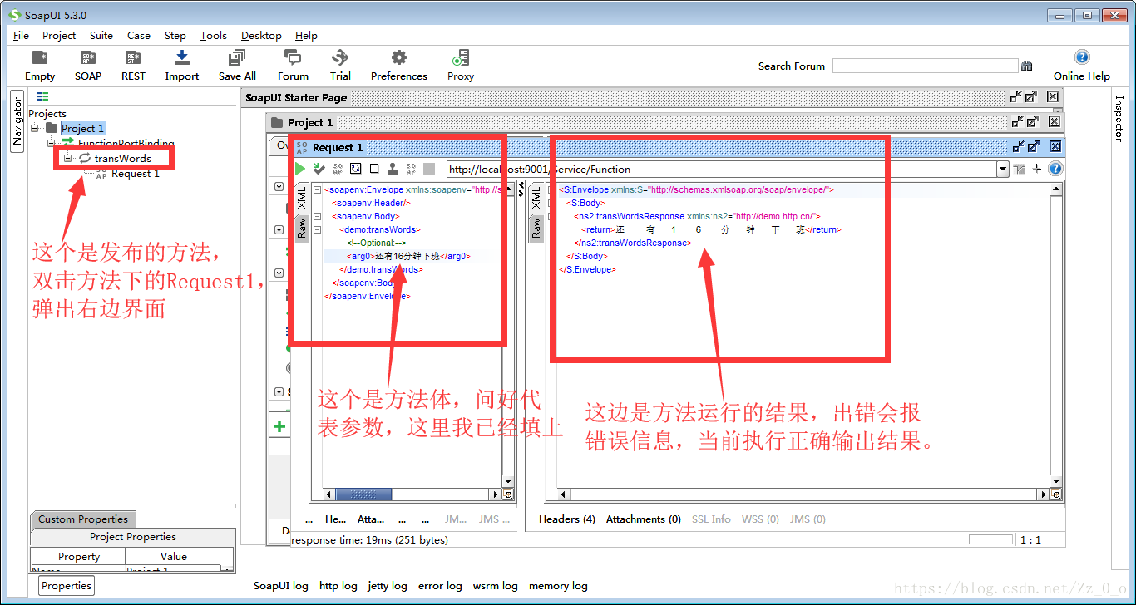
Task: Show the SoapUI log
Action: [281, 585]
